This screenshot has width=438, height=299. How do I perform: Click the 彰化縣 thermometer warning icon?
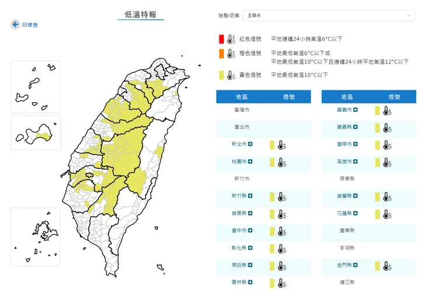tap(282, 249)
